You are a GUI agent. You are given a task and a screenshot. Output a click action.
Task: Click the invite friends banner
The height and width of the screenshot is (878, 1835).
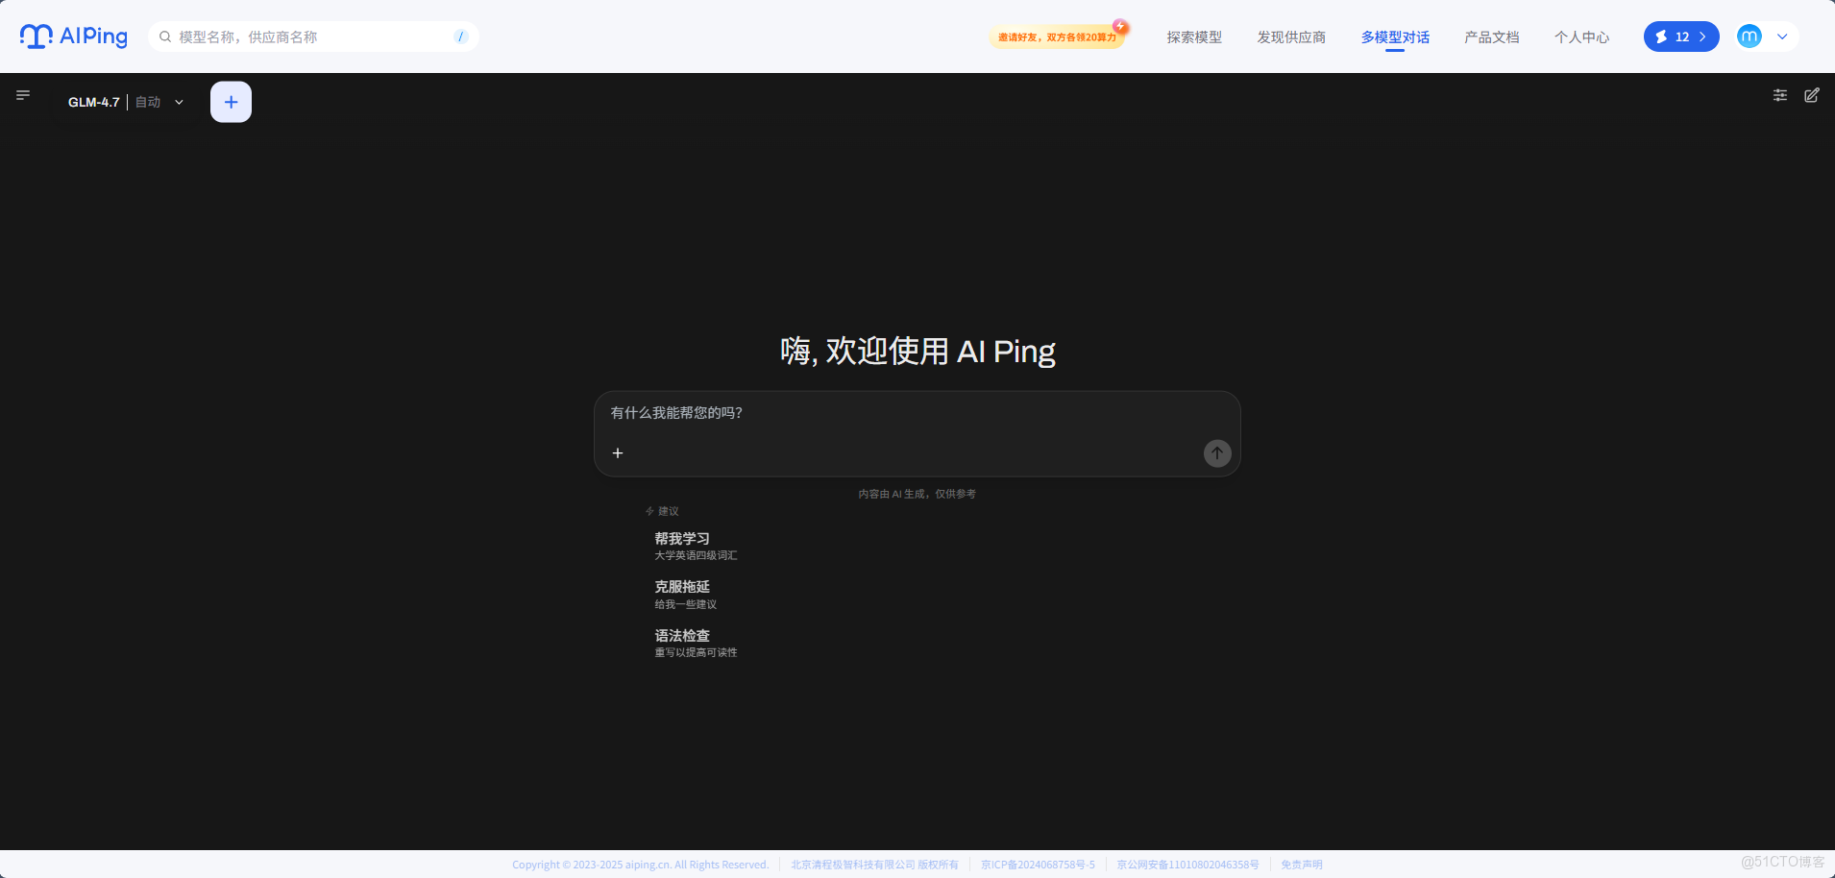(x=1059, y=37)
